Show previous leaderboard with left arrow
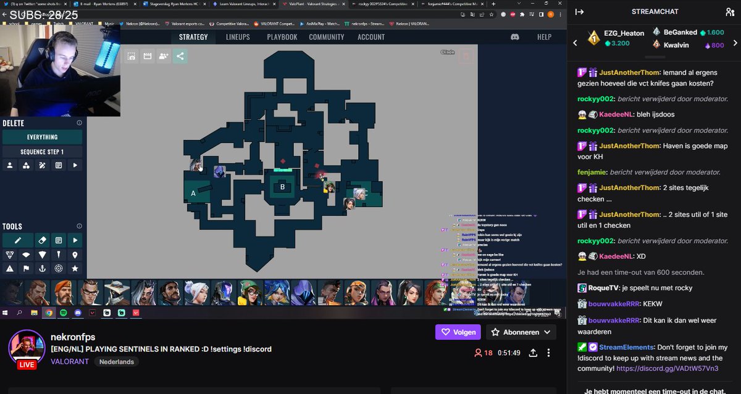Image resolution: width=741 pixels, height=394 pixels. click(575, 43)
